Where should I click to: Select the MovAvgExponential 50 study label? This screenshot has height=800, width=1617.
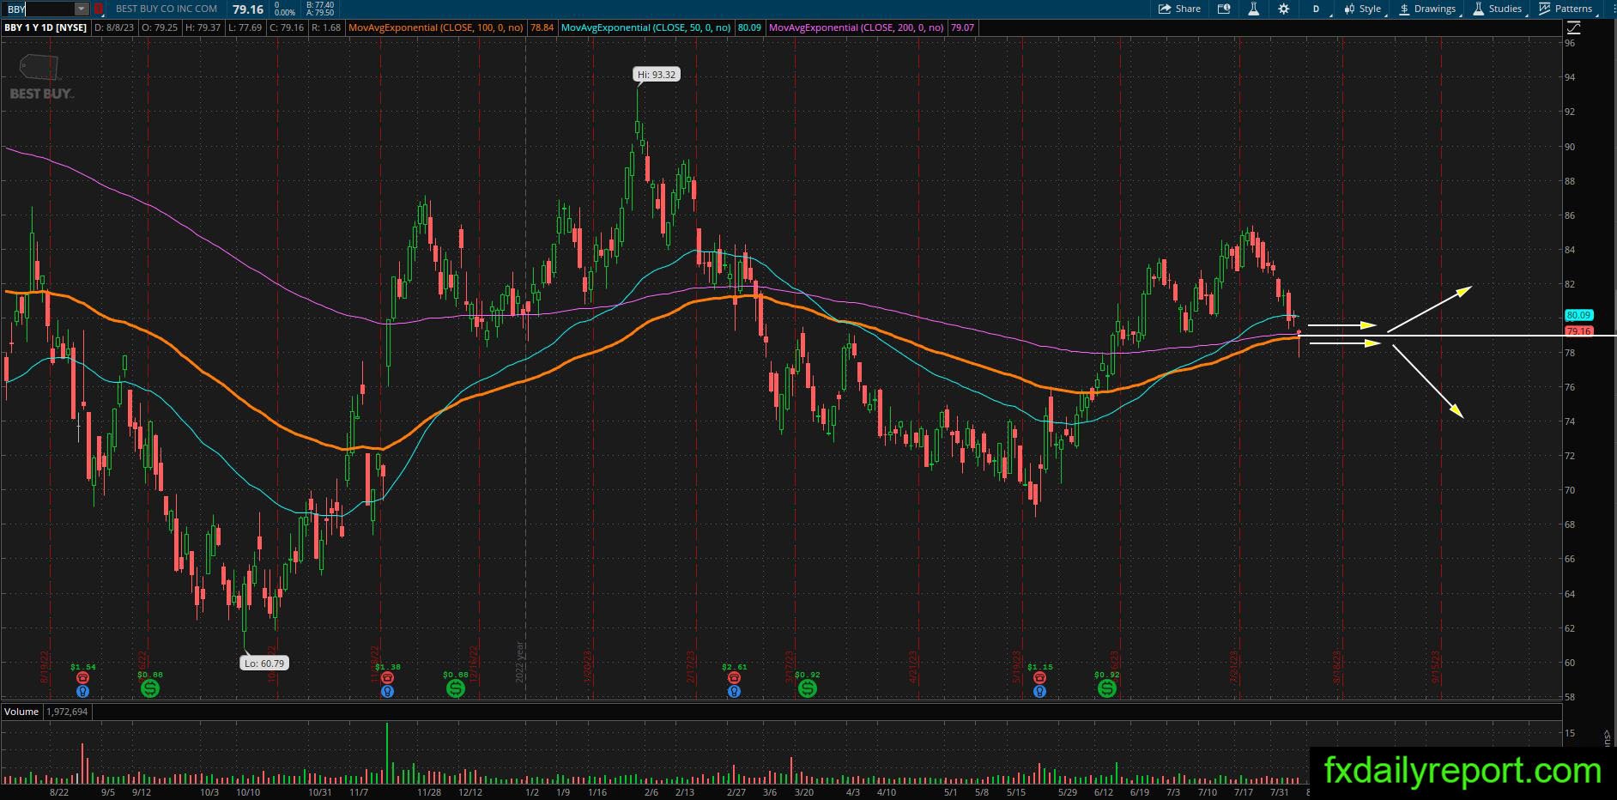646,27
